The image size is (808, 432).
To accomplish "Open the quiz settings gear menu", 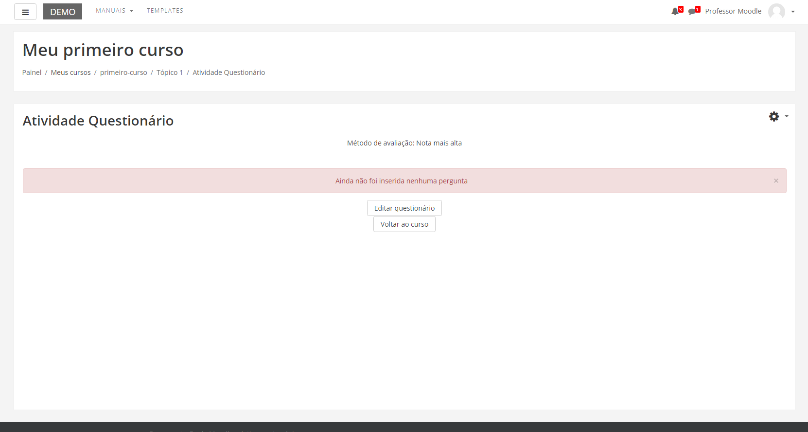I will pyautogui.click(x=773, y=116).
